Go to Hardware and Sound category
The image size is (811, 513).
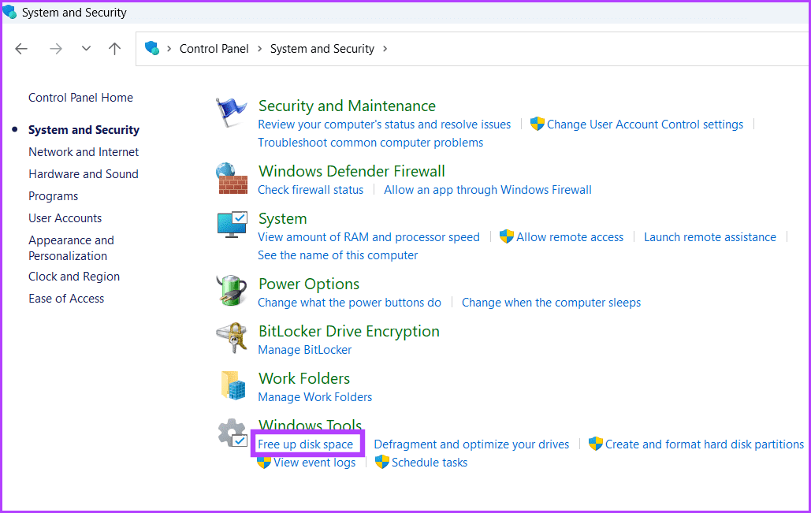84,173
